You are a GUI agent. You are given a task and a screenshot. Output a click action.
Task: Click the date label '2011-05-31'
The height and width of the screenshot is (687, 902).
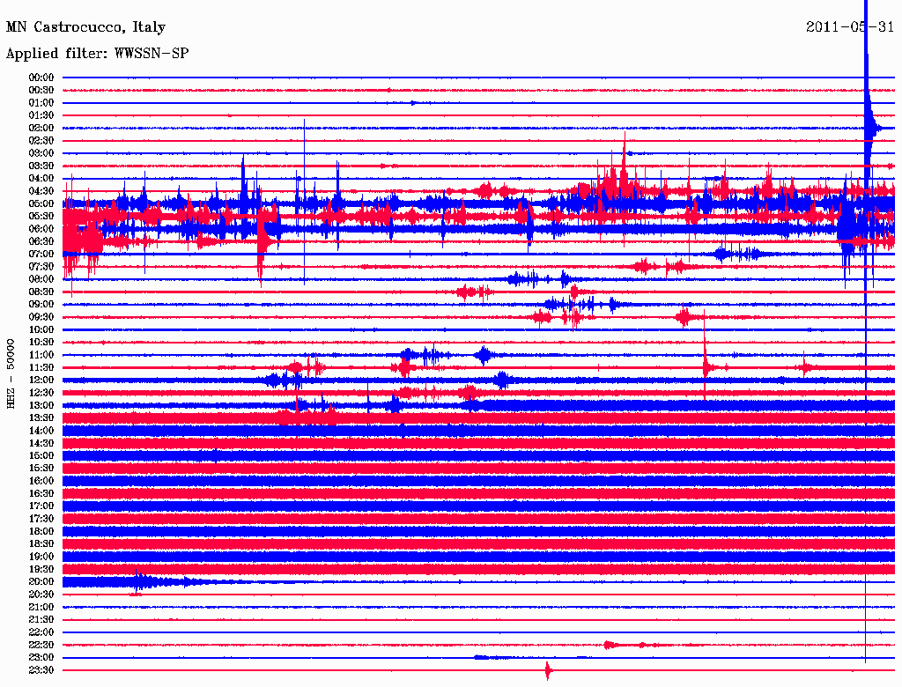point(850,27)
